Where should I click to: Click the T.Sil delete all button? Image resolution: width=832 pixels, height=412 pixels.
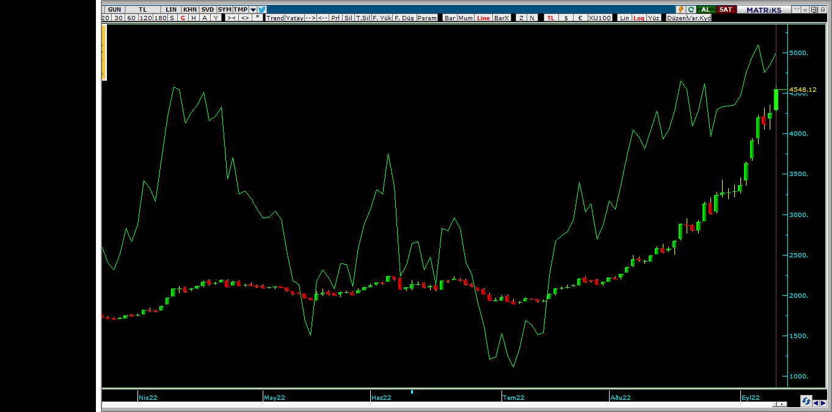click(363, 18)
